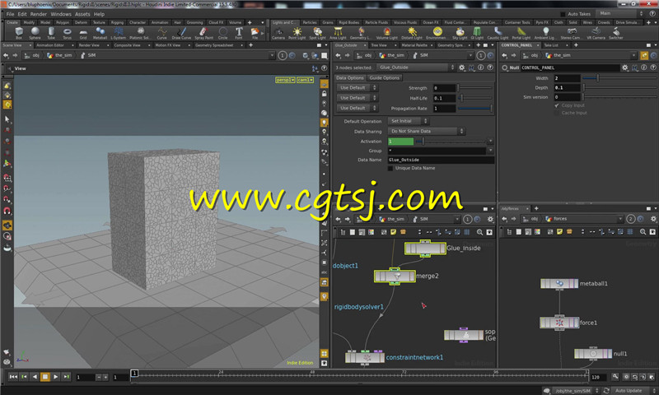Open the persp1 viewport menu
Image resolution: width=659 pixels, height=395 pixels.
[x=285, y=80]
